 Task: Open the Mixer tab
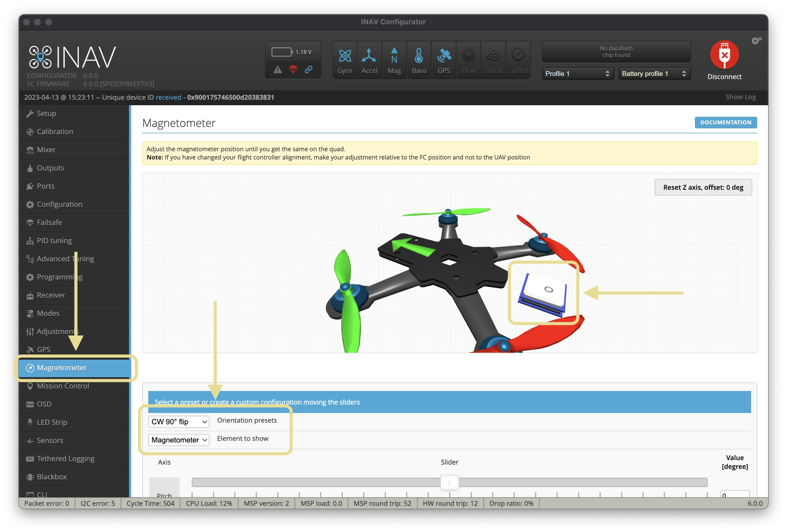pyautogui.click(x=74, y=150)
